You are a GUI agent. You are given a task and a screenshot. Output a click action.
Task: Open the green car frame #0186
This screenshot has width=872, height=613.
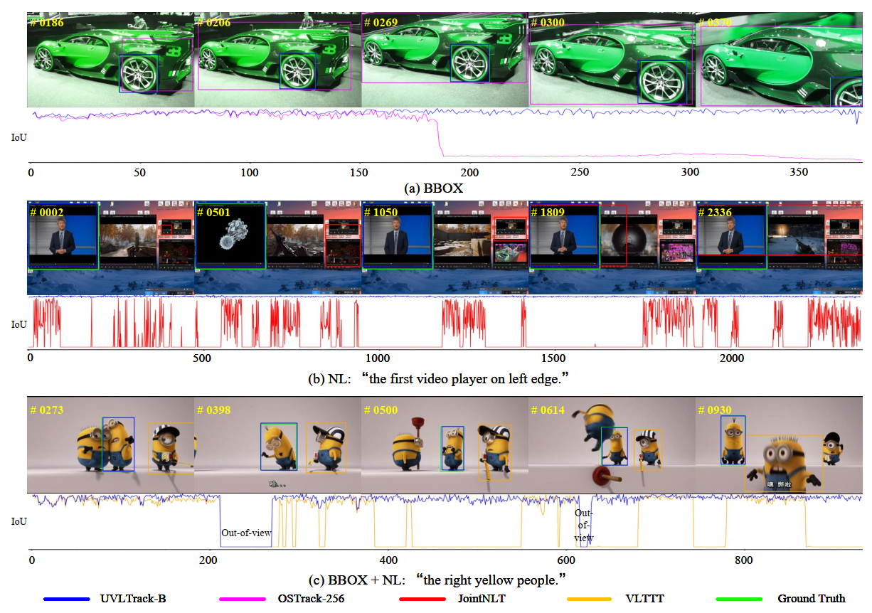tap(110, 60)
